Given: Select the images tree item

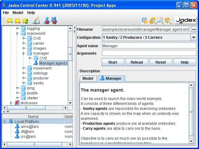Looking at the screenshot, I should coord(39,48).
